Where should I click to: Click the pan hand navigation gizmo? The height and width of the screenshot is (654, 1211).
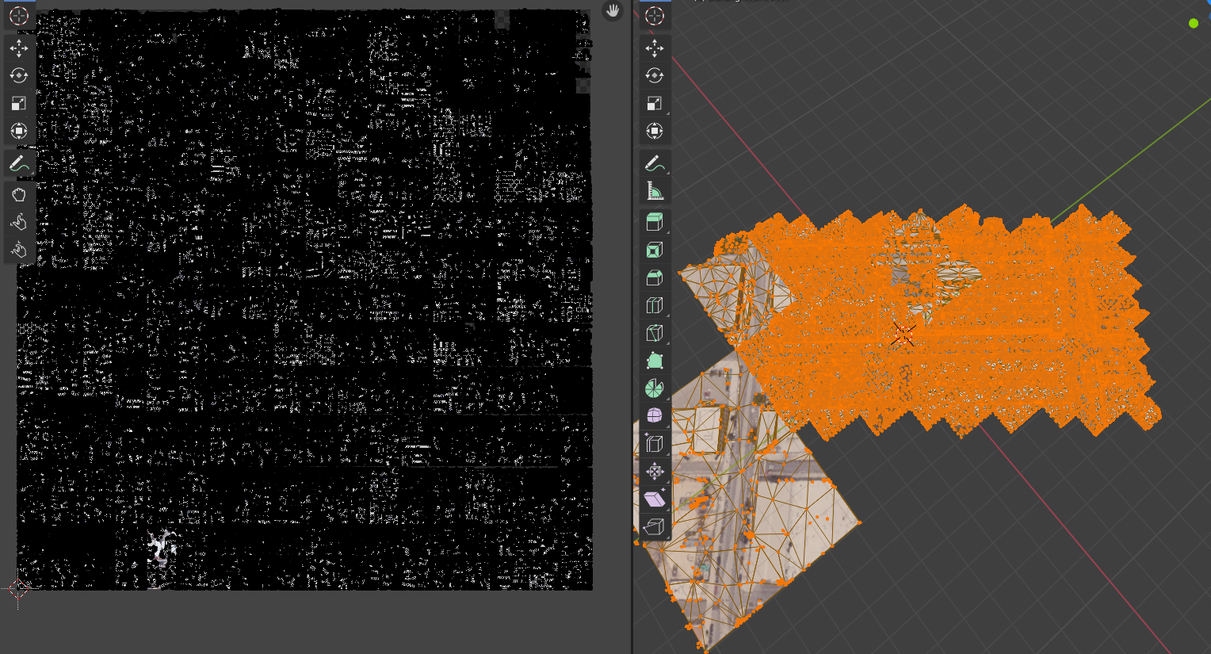click(x=613, y=12)
